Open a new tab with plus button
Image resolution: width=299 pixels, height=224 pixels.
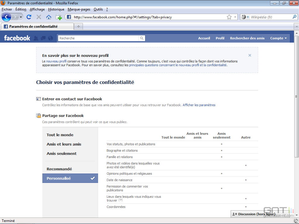tap(78, 27)
